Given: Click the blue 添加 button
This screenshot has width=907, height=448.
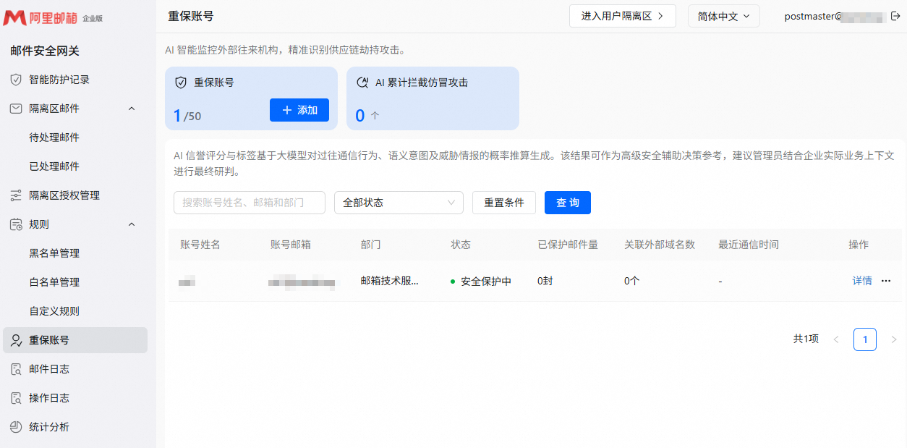Looking at the screenshot, I should (x=299, y=110).
